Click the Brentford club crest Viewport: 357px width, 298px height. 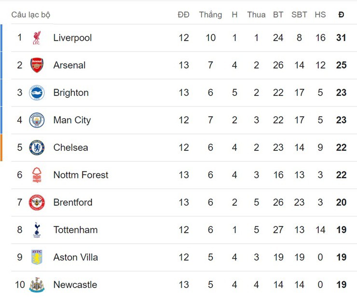37,202
